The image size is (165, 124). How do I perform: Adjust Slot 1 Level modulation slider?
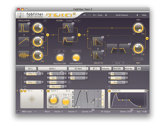point(57,87)
